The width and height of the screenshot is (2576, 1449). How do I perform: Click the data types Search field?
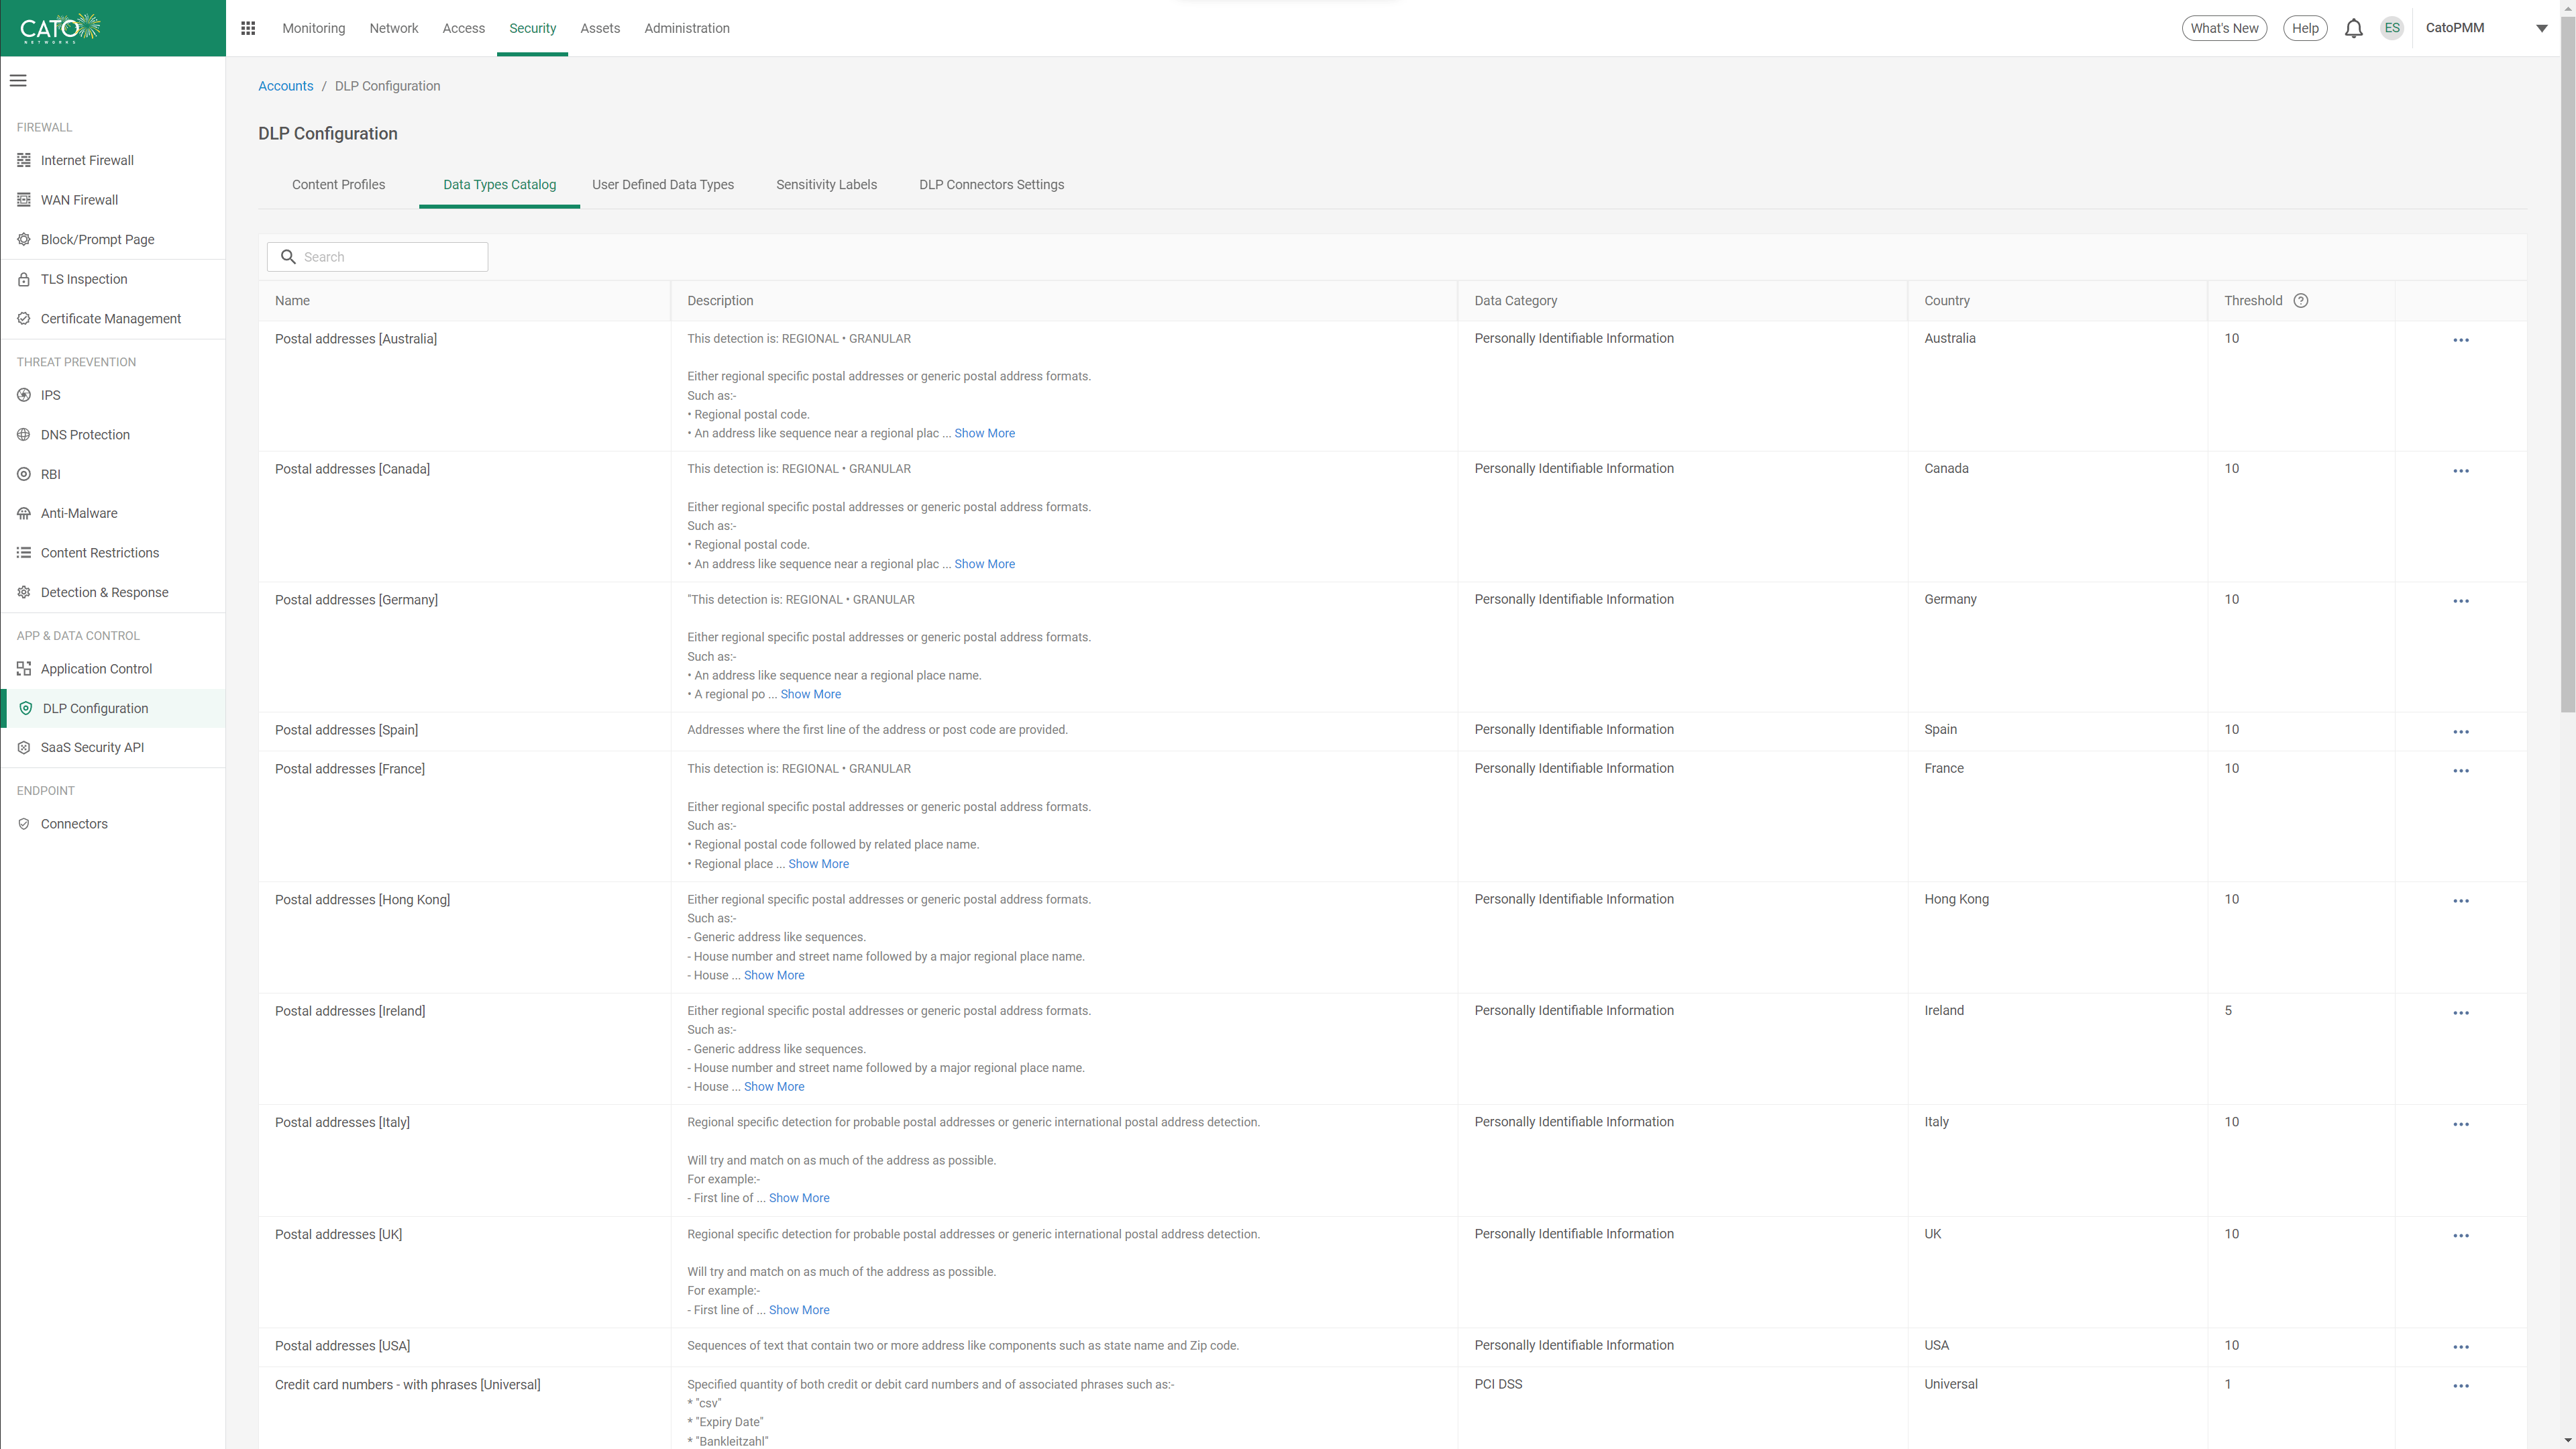(x=390, y=257)
